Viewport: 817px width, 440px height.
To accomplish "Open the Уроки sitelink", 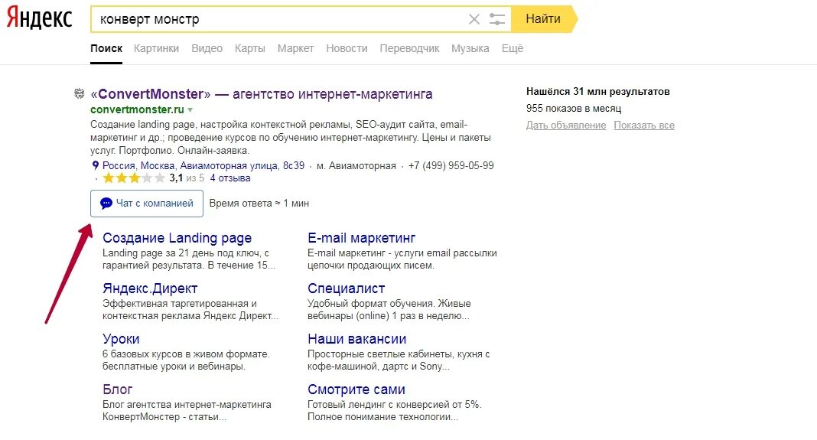I will [x=121, y=340].
